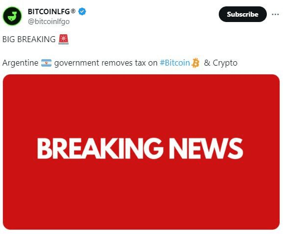Viewport: 284px width, 234px height.
Task: Click the white BREAKING NEWS lettering
Action: tap(140, 148)
